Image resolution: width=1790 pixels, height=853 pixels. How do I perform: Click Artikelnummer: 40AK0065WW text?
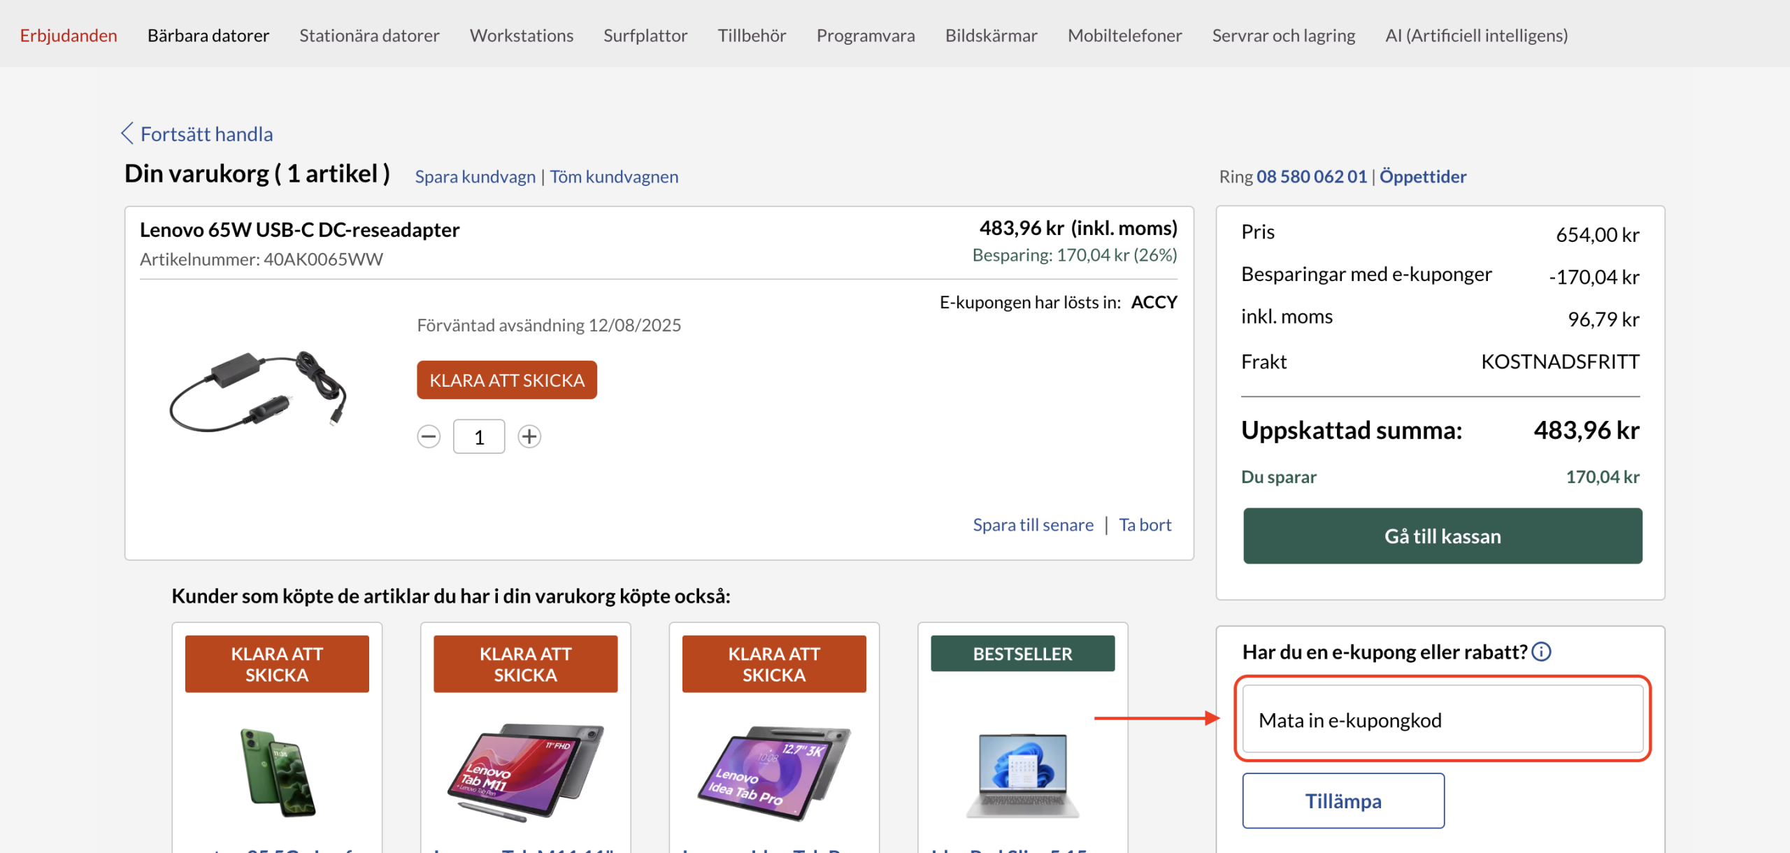262,259
